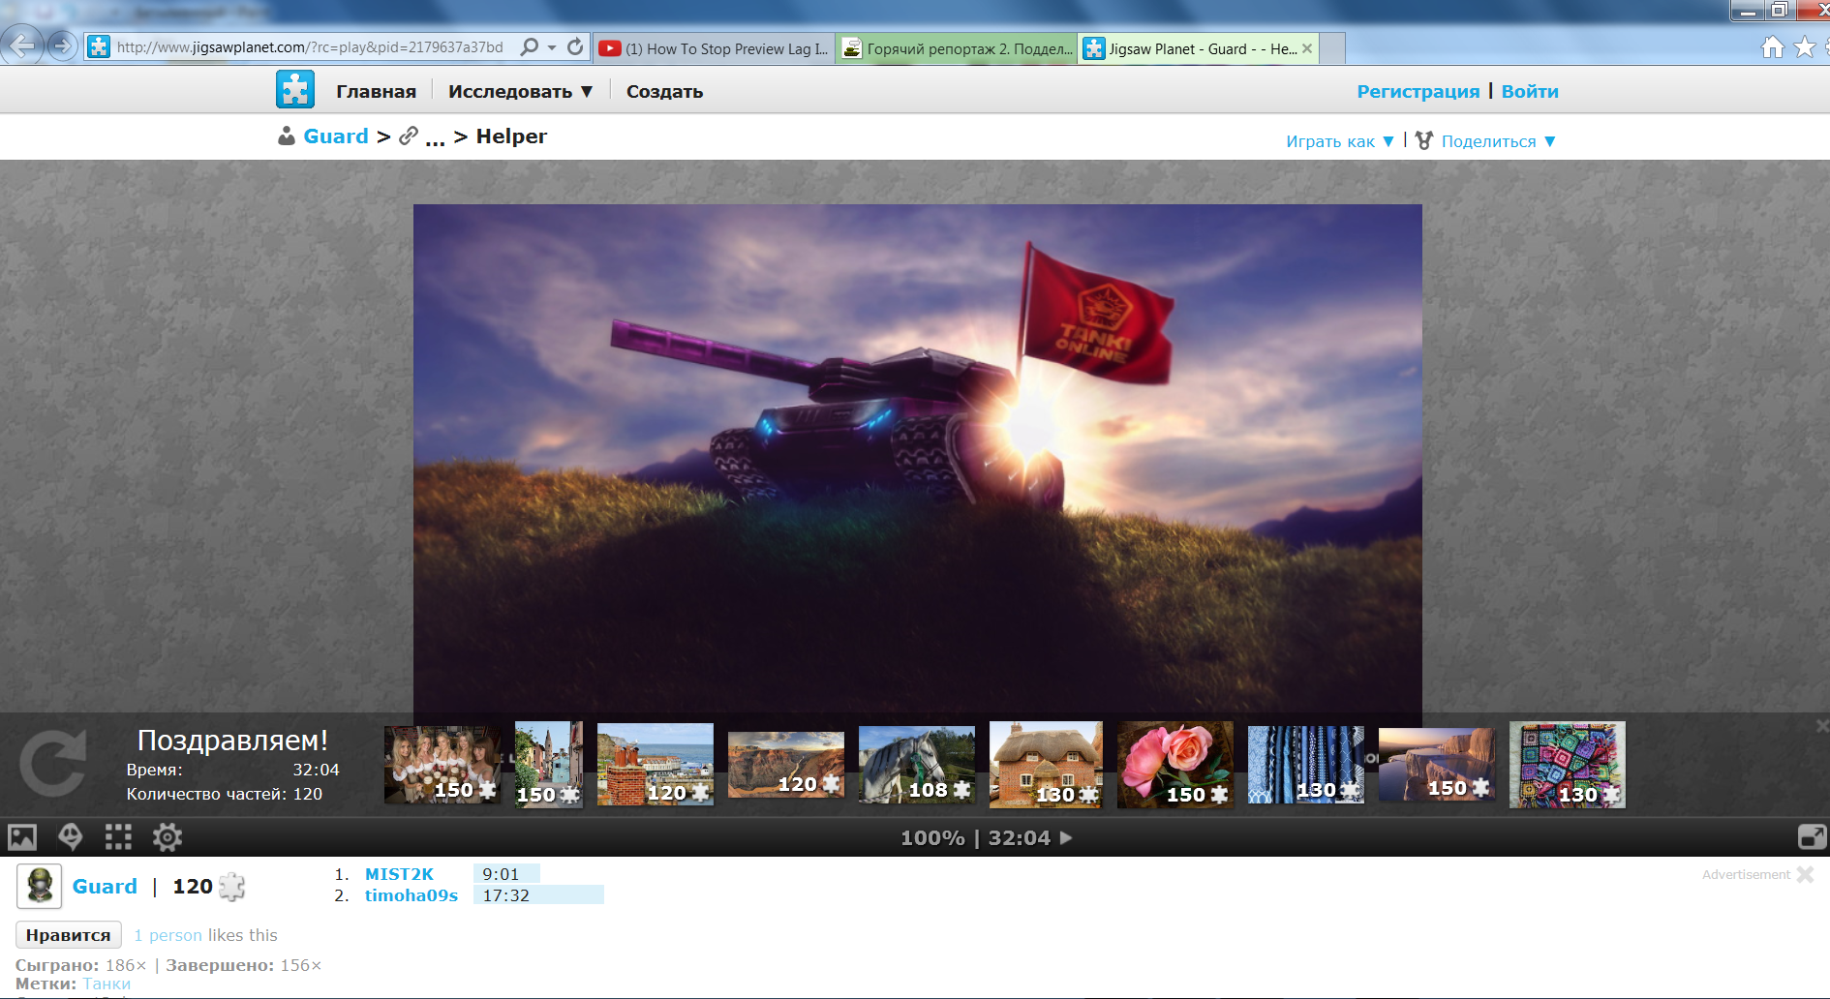
Task: Open the Танки tag link
Action: (107, 984)
